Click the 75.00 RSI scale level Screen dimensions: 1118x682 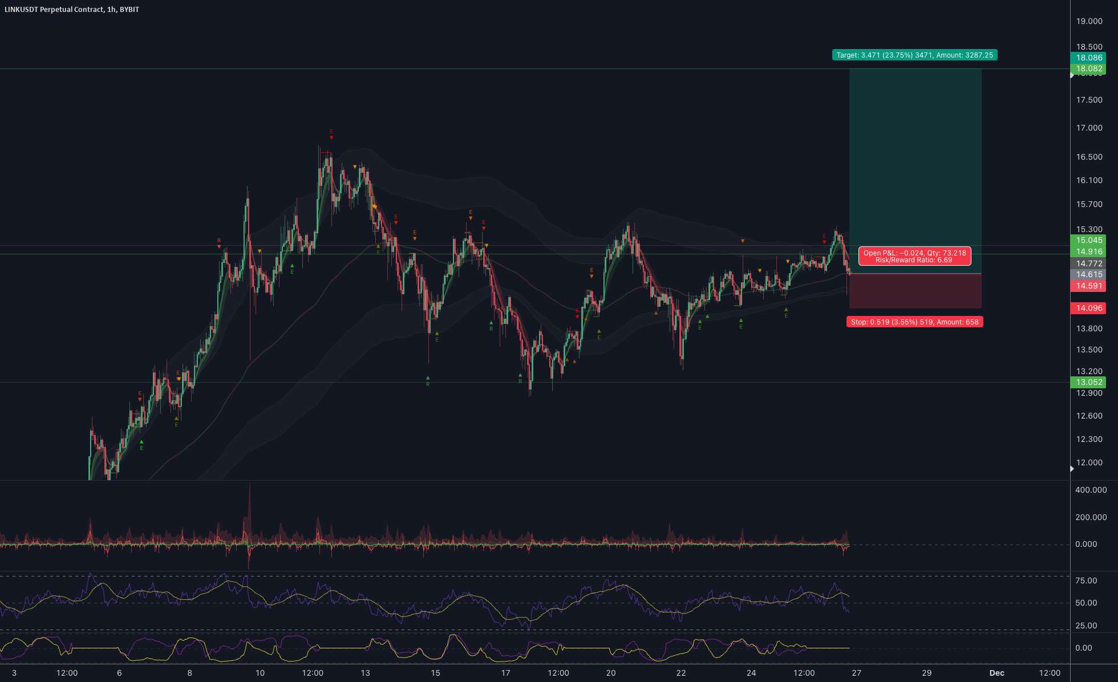tap(1086, 580)
